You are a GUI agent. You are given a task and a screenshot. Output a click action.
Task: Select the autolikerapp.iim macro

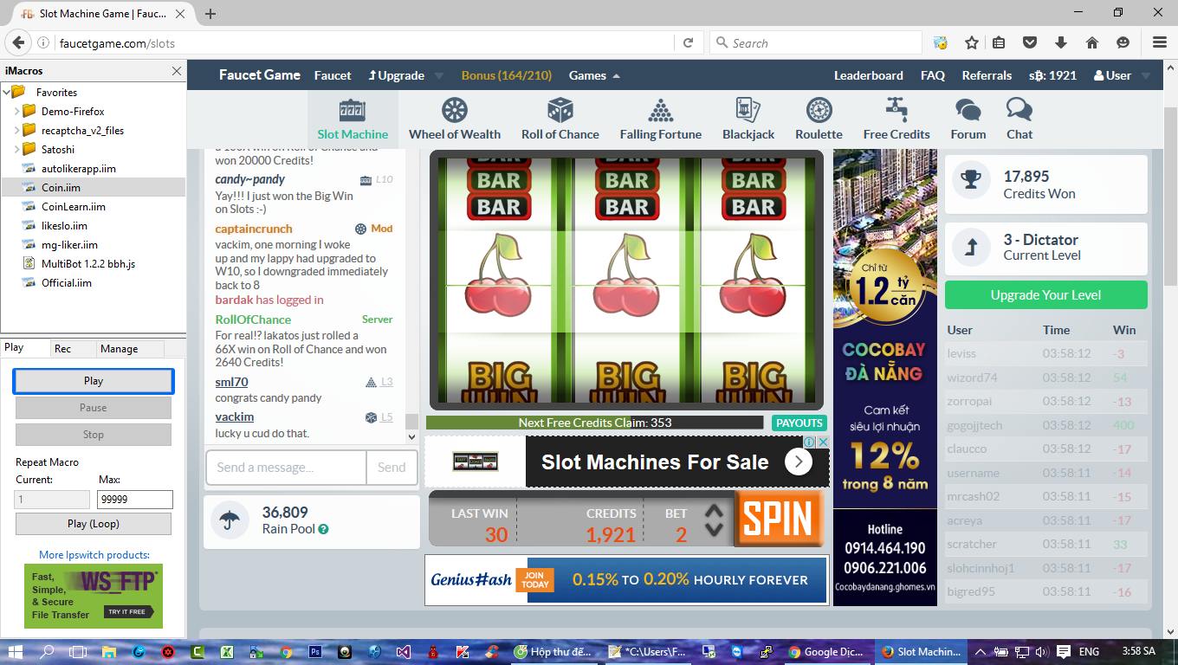[x=79, y=168]
